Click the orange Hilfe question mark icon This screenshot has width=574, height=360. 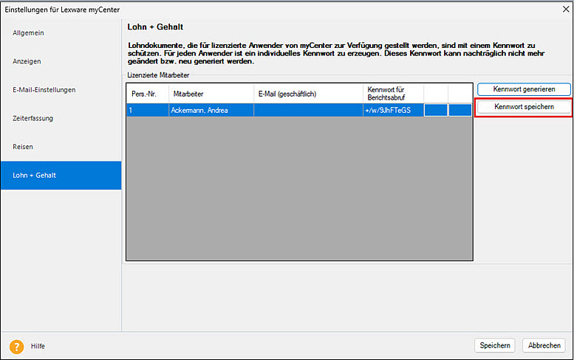click(x=16, y=346)
